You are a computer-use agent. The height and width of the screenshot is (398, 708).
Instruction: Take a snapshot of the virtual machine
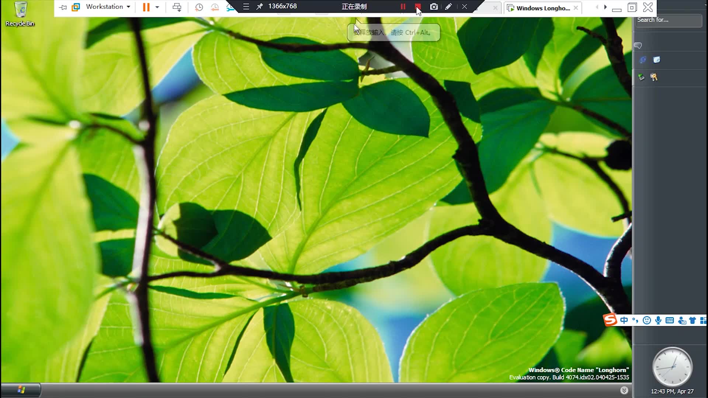(199, 7)
